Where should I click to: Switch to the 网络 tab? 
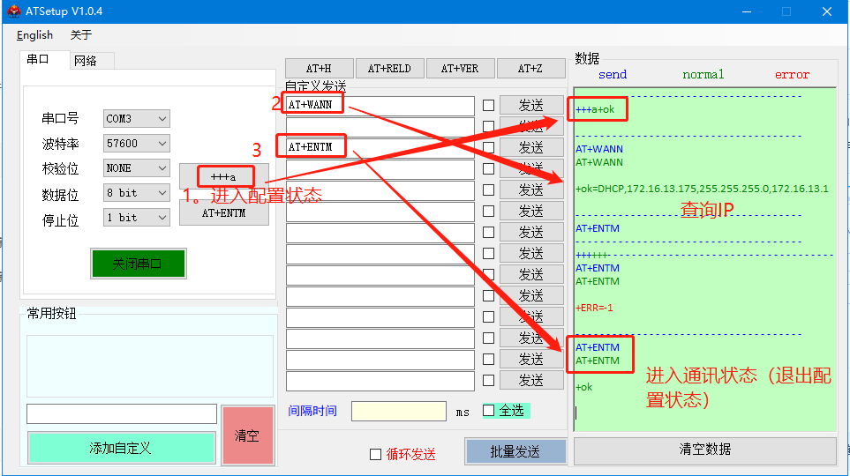click(x=86, y=61)
